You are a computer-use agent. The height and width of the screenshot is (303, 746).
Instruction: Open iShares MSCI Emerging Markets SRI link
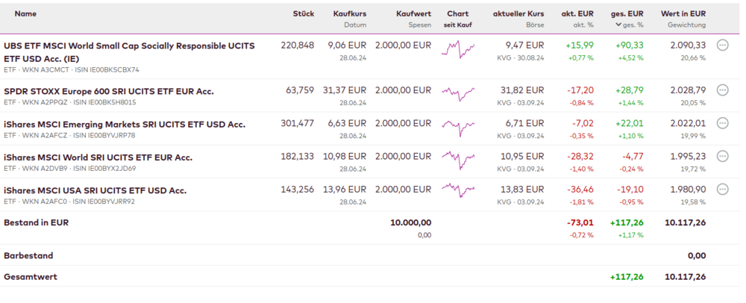(125, 124)
